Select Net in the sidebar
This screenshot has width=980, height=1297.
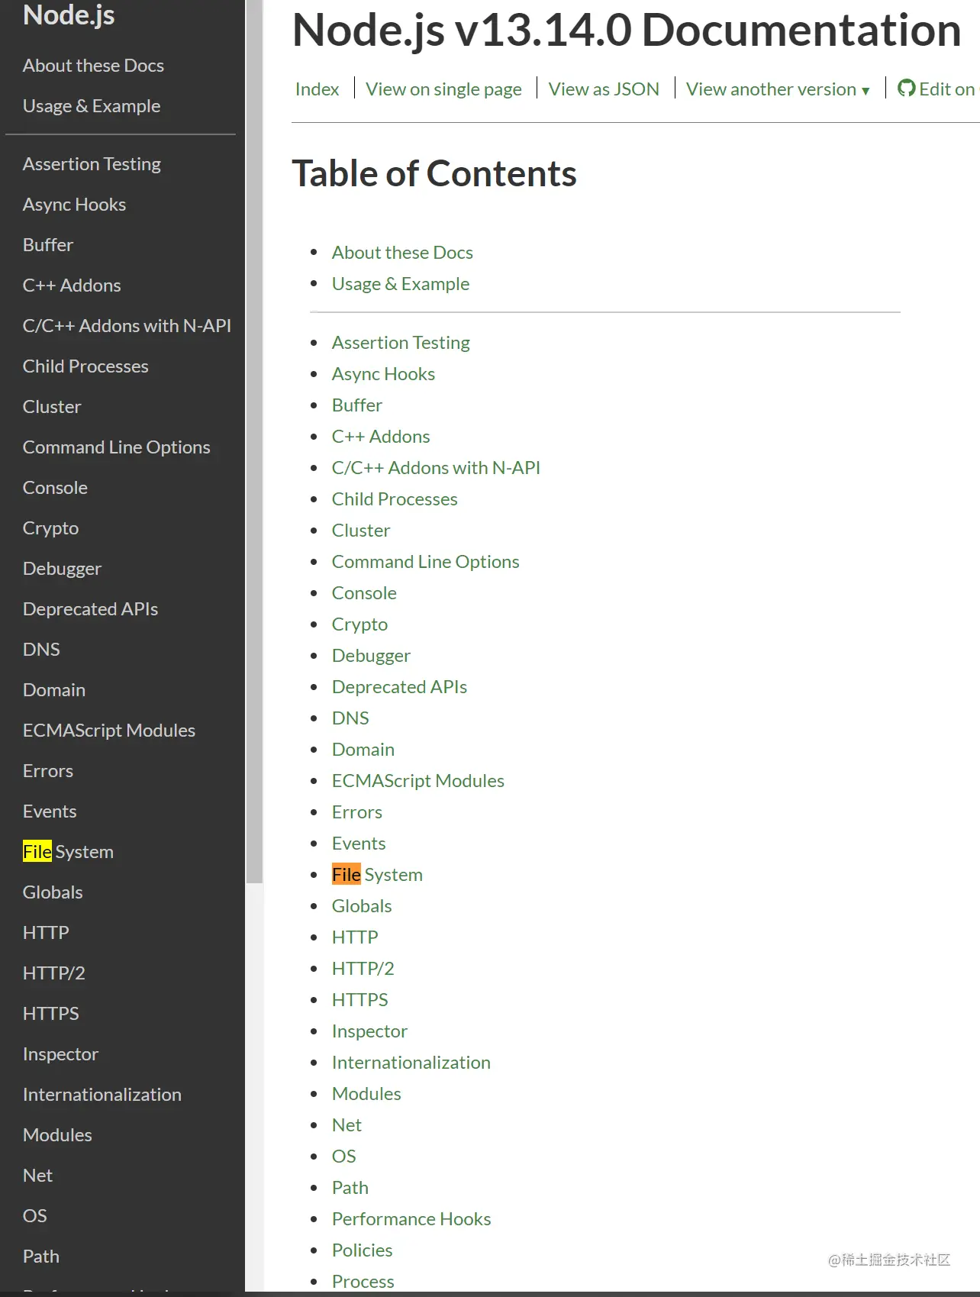[x=37, y=1176]
